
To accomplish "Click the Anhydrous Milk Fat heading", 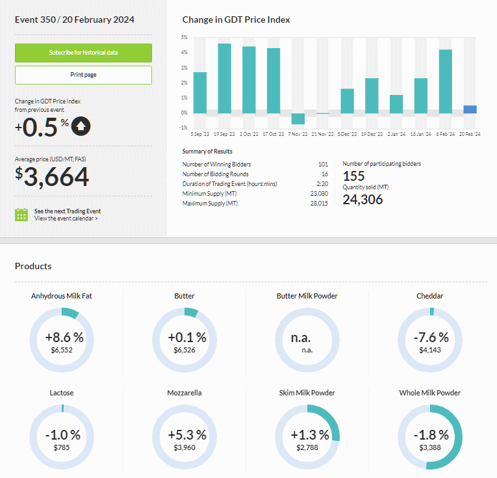I will pyautogui.click(x=62, y=296).
